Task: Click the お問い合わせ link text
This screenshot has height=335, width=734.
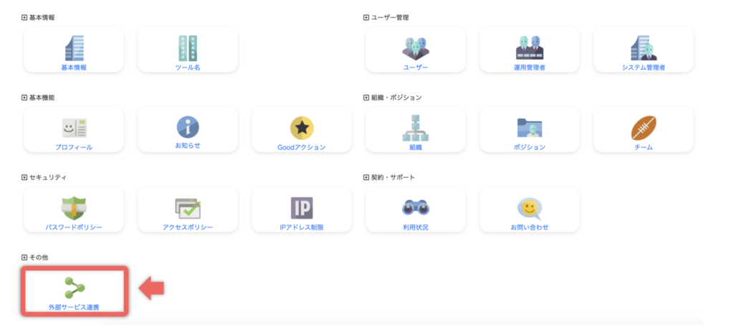Action: 529,227
